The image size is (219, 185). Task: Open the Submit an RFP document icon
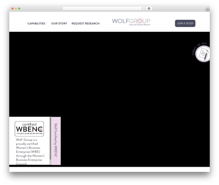[x=203, y=54]
